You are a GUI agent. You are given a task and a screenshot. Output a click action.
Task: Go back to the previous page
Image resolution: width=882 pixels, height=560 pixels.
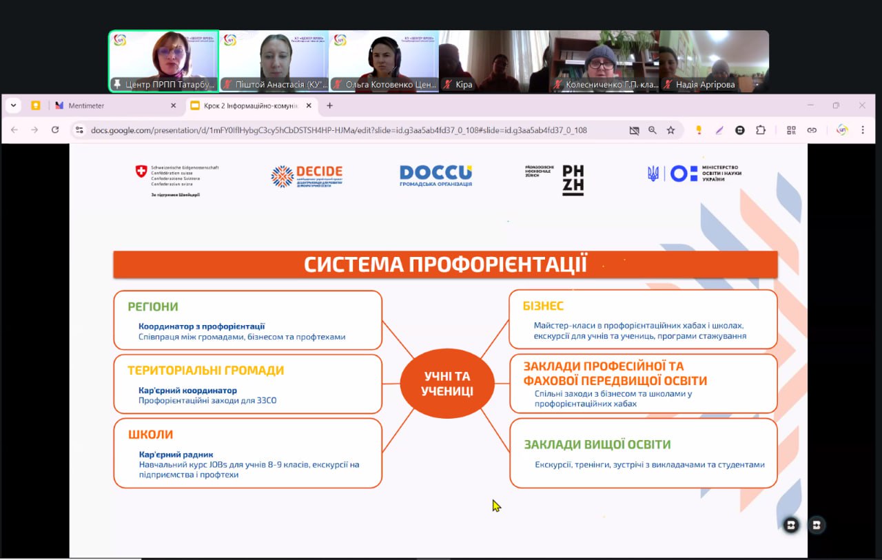(x=14, y=129)
